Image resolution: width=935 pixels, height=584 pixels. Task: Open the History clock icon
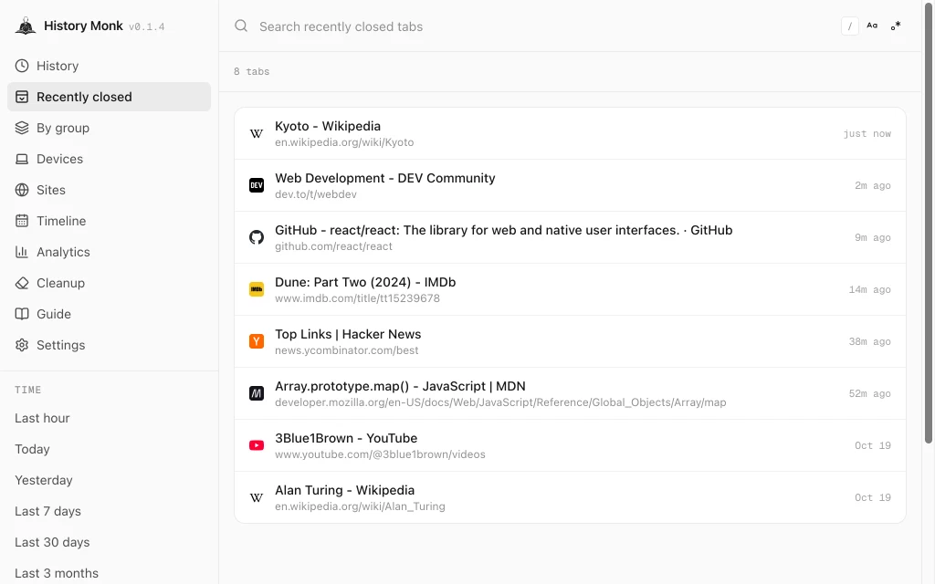pos(22,66)
